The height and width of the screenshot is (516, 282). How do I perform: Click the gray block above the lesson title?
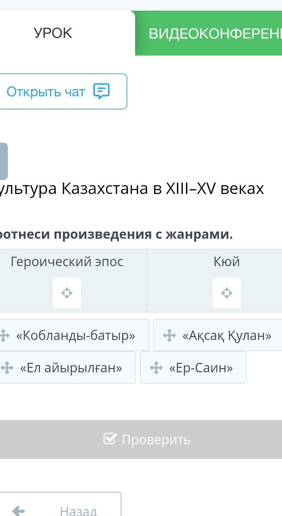point(3,161)
